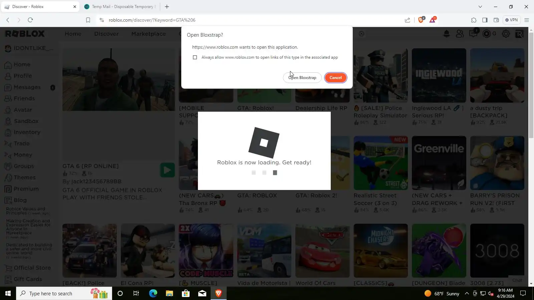Open Roblox notifications bell
The image size is (534, 300).
click(x=447, y=34)
